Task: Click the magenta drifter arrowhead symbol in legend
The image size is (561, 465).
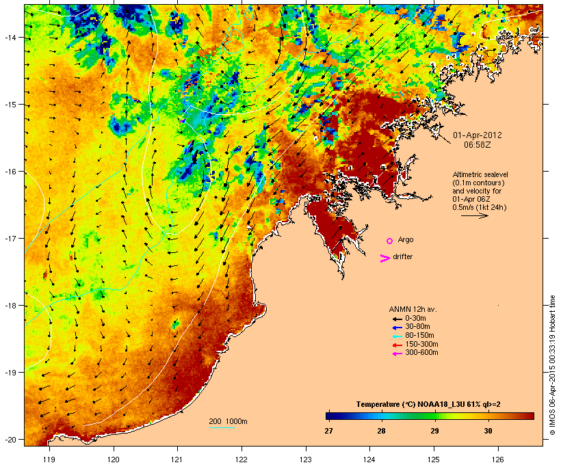Action: (x=385, y=258)
